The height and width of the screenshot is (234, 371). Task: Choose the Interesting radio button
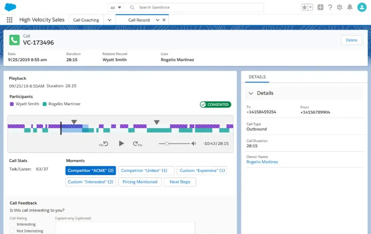click(12, 224)
